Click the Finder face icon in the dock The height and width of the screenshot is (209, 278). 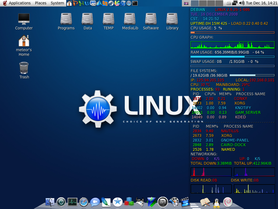click(x=50, y=202)
